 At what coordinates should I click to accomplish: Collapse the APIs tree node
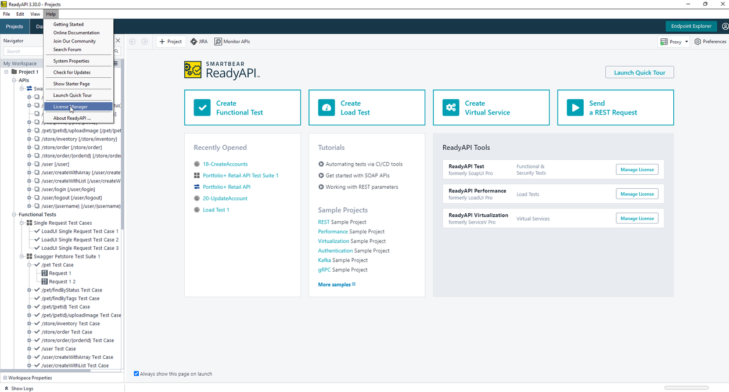click(x=14, y=80)
